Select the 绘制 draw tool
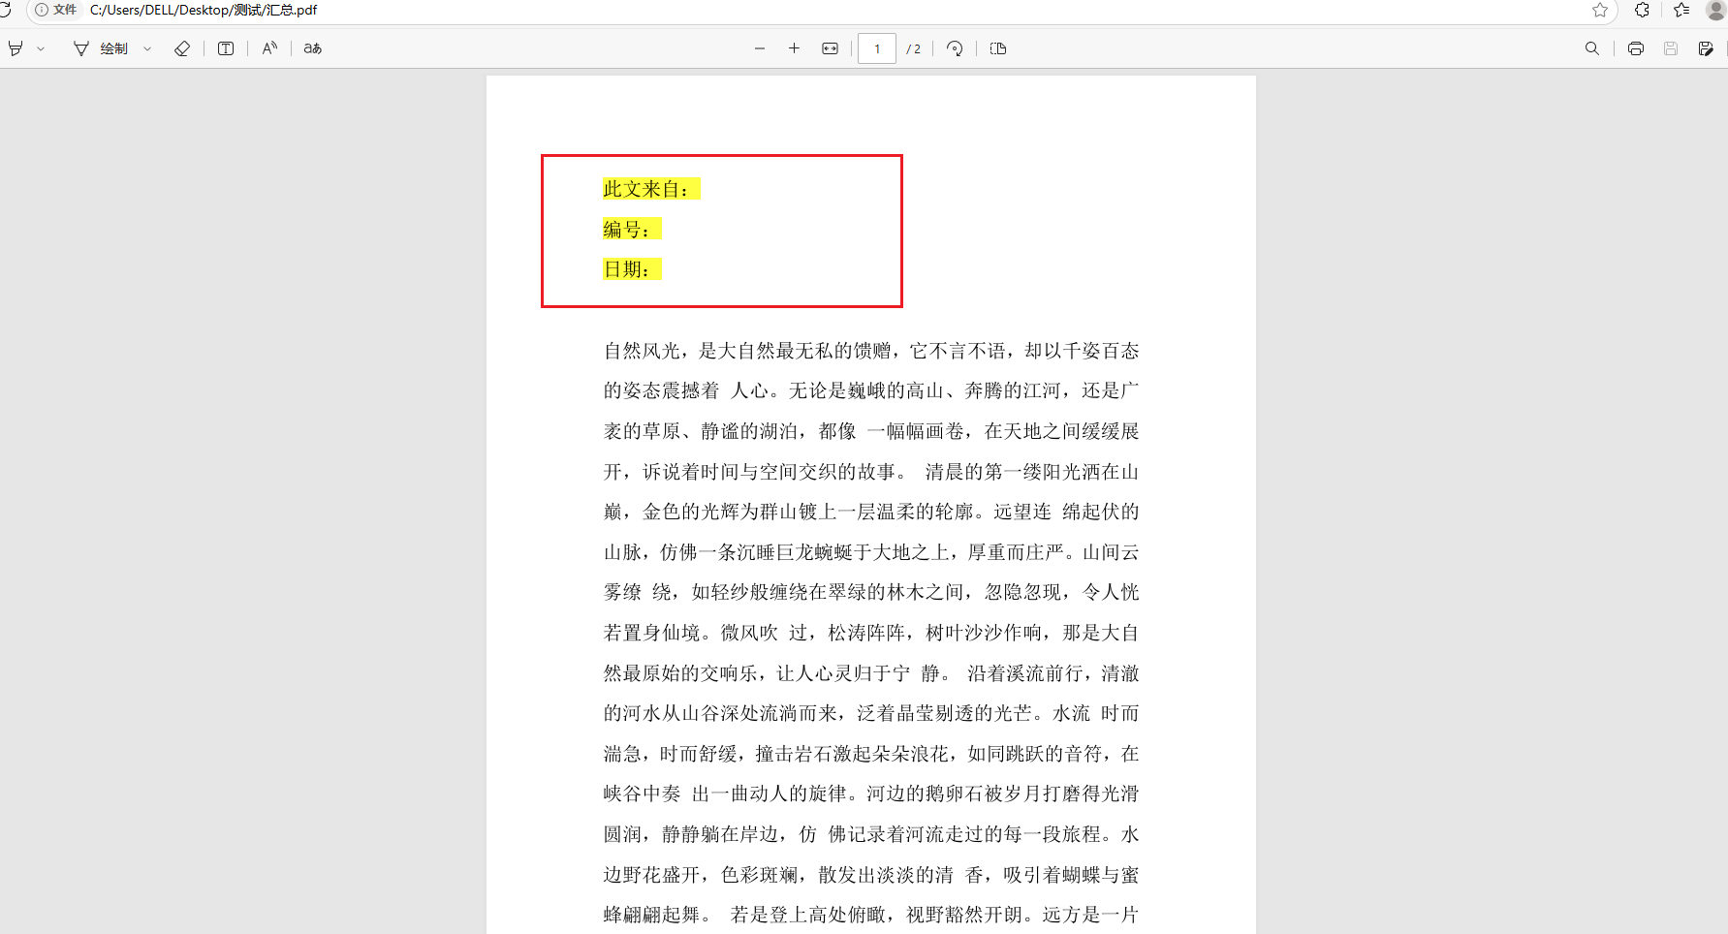The width and height of the screenshot is (1728, 934). 109,47
